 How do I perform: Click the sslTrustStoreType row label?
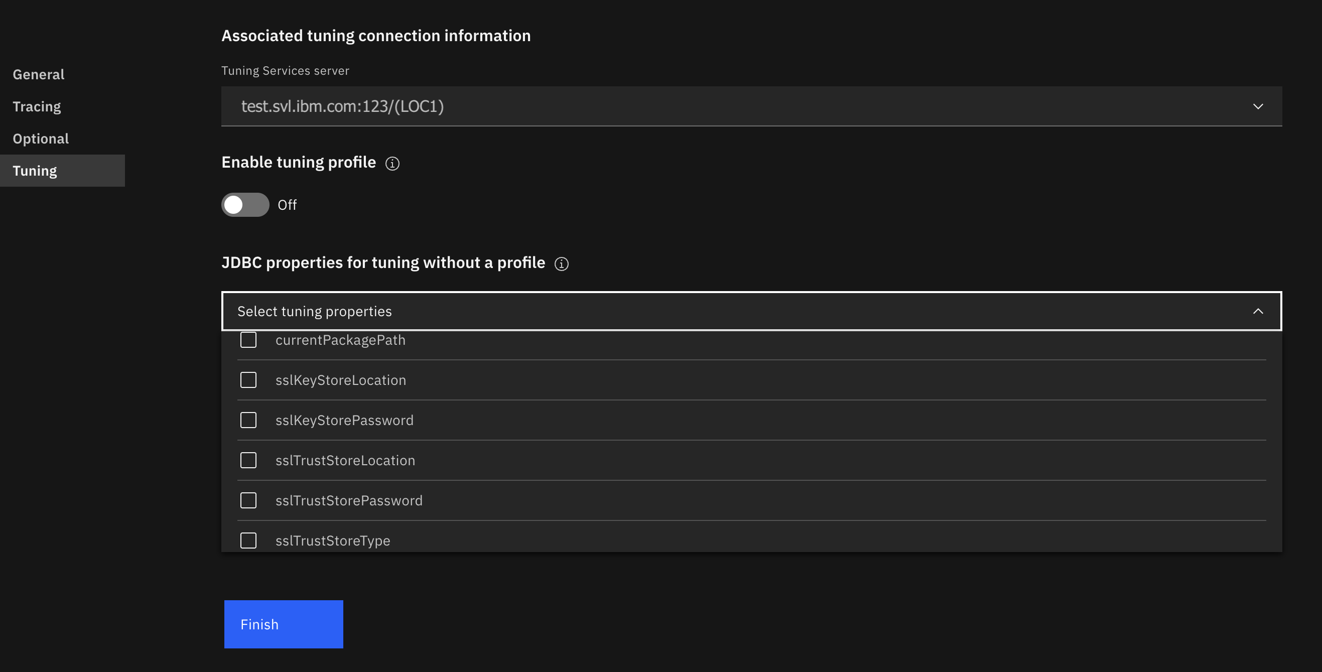pyautogui.click(x=333, y=540)
